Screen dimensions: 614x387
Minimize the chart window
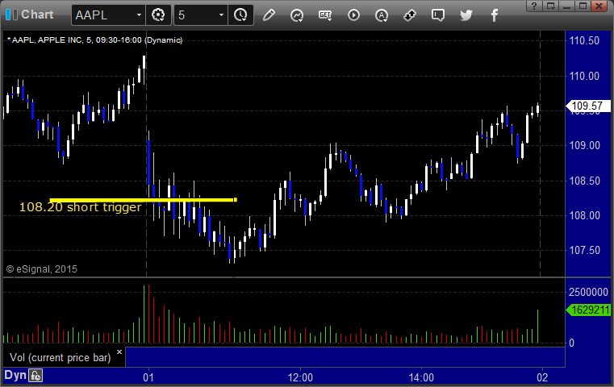click(x=566, y=6)
